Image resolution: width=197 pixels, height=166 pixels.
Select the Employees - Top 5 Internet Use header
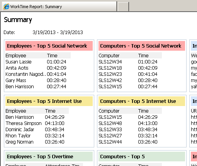pyautogui.click(x=49, y=101)
